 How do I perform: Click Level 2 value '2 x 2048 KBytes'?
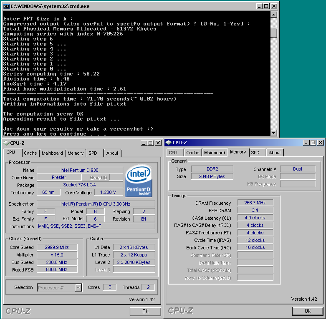pyautogui.click(x=134, y=262)
